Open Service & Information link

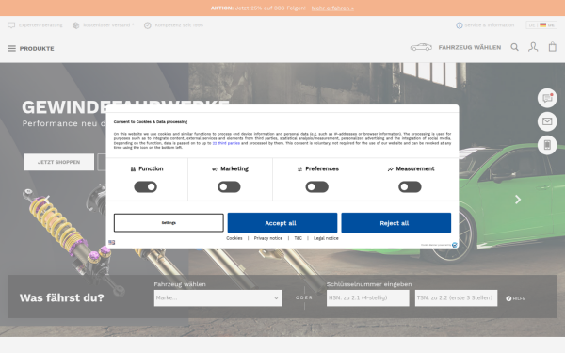pyautogui.click(x=489, y=25)
